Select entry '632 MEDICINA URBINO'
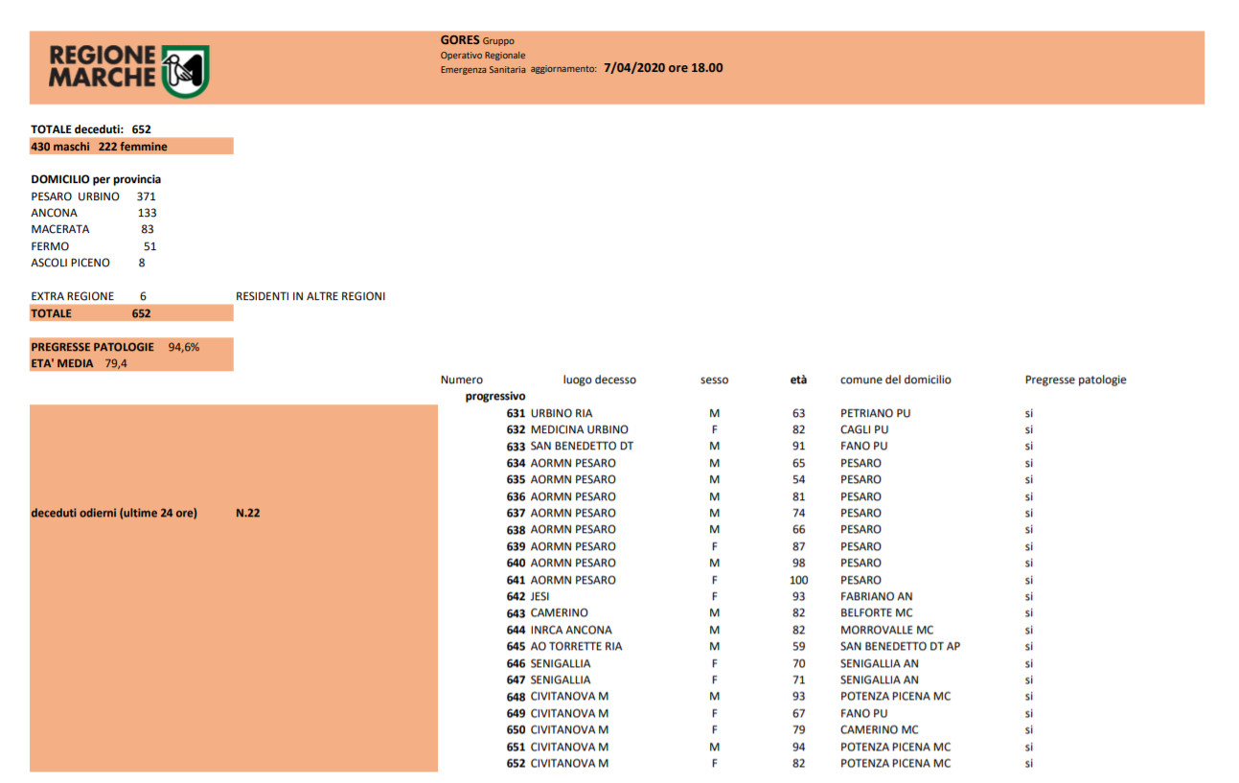1239x783 pixels. pyautogui.click(x=567, y=429)
